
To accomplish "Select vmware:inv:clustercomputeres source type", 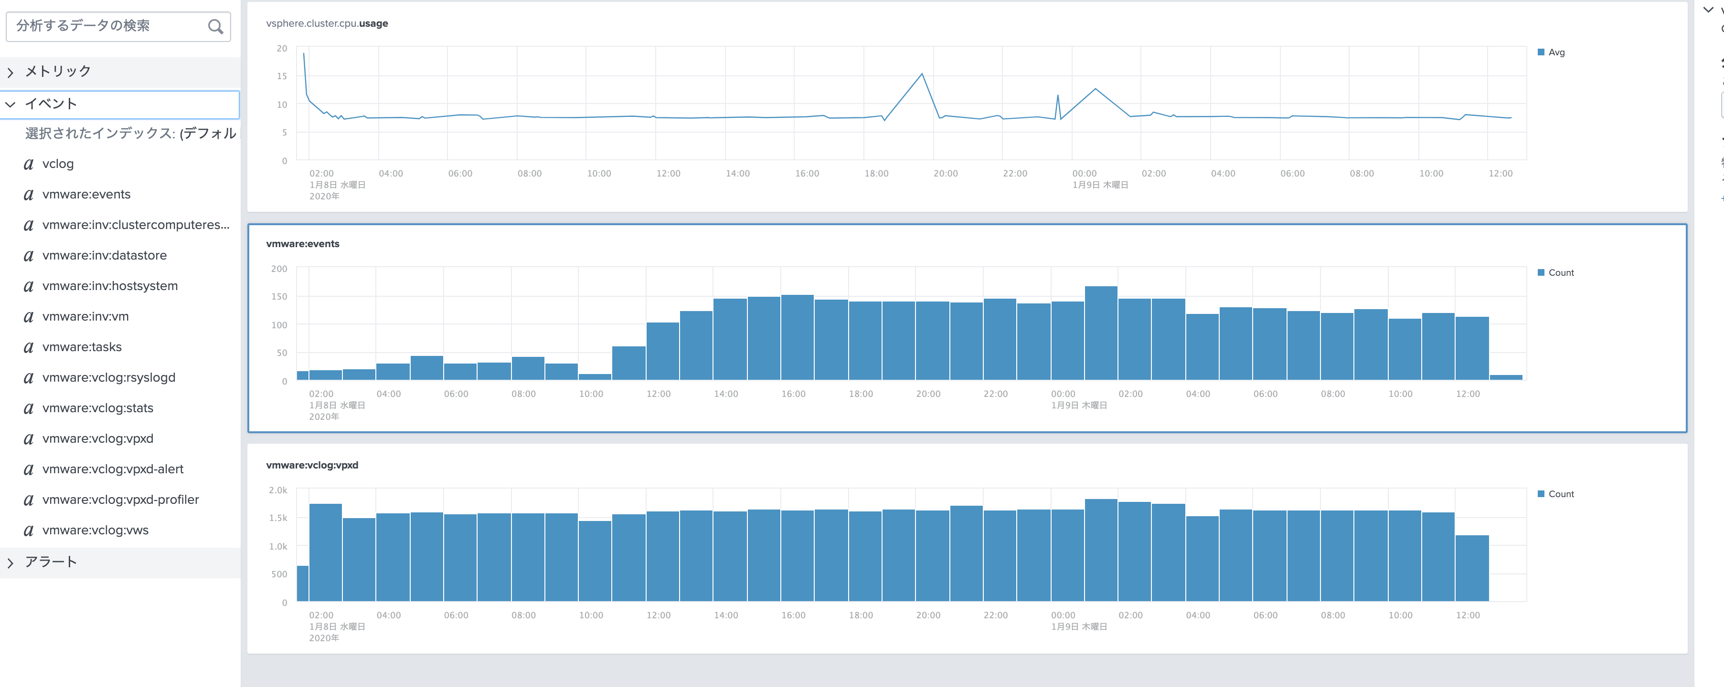I will coord(135,225).
